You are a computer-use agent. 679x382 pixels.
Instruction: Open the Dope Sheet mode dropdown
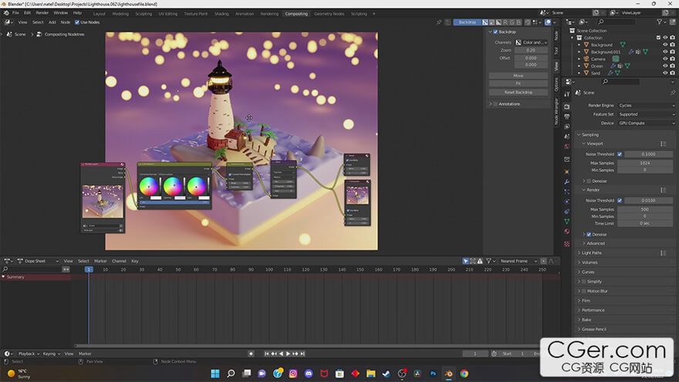pos(38,261)
